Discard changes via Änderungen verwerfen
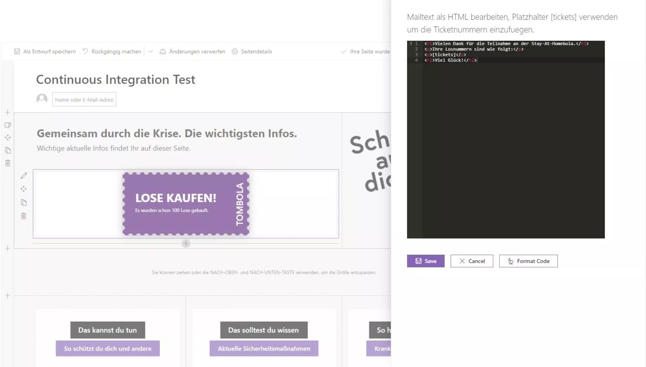The image size is (646, 367). click(x=192, y=51)
